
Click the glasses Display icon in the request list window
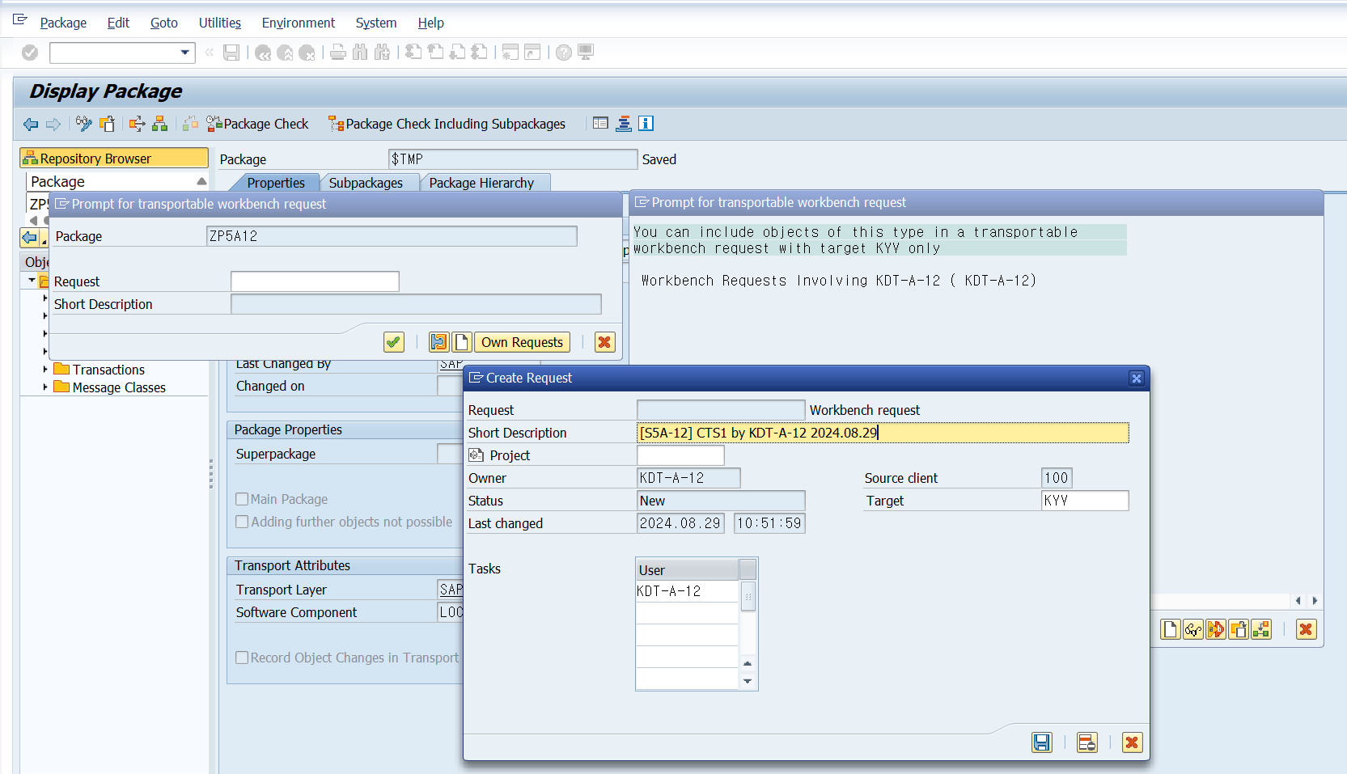(1193, 629)
